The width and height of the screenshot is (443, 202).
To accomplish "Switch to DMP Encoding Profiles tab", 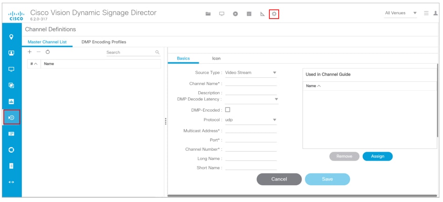I will coord(104,42).
